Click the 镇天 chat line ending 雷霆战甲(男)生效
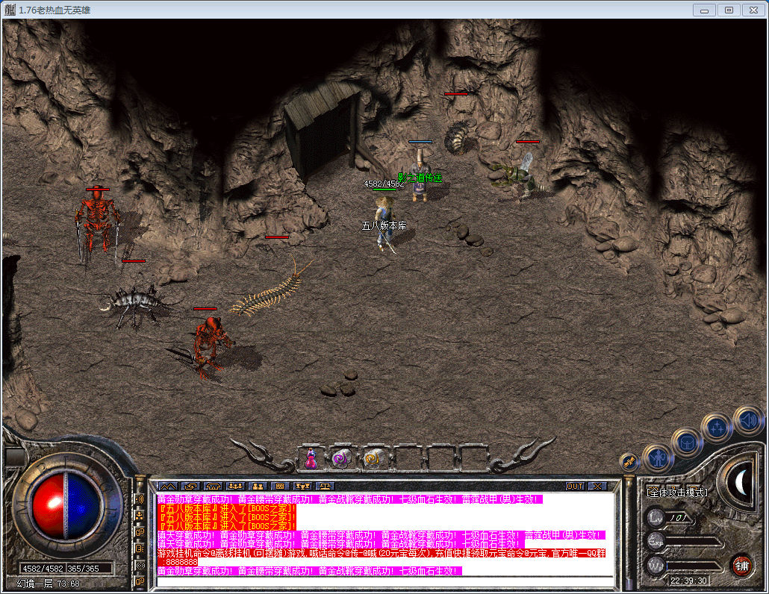Viewport: 769px width, 594px height. click(x=381, y=535)
